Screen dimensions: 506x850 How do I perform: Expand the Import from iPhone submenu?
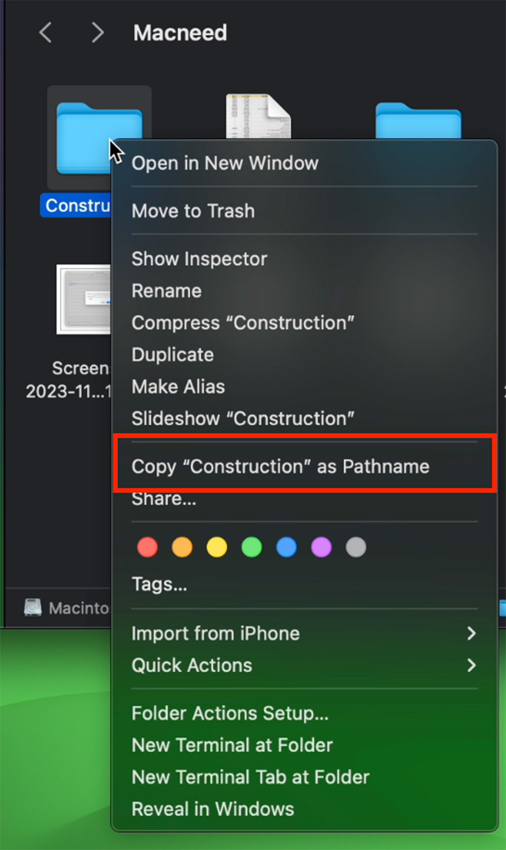click(304, 633)
